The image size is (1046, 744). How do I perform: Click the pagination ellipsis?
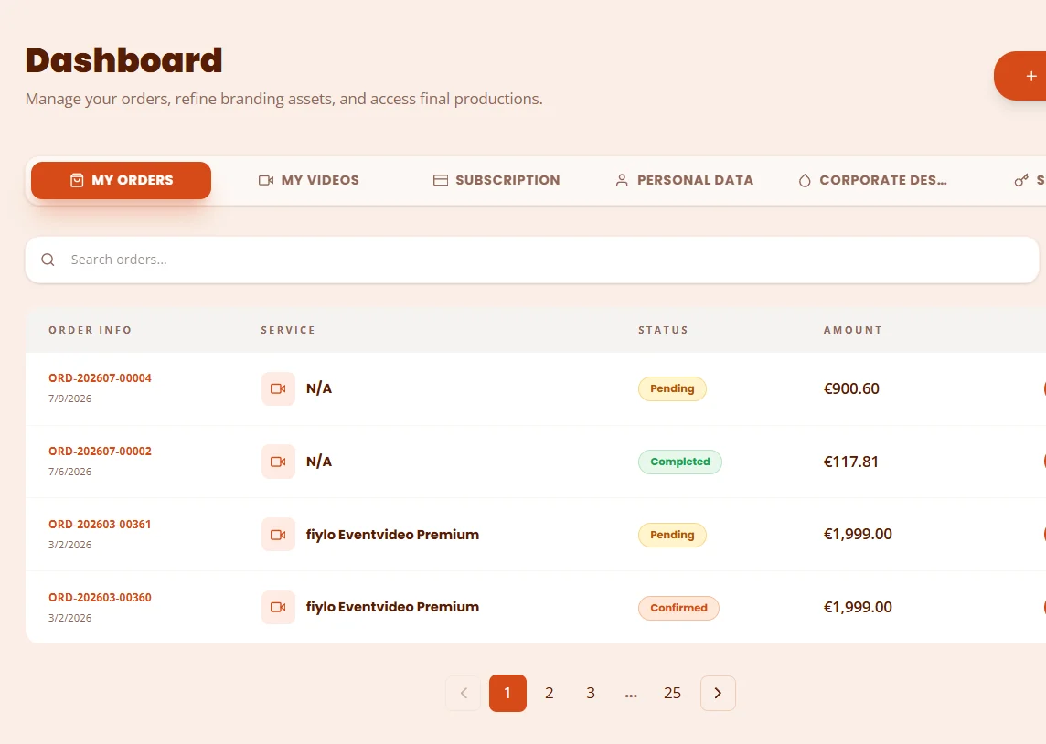pos(631,696)
